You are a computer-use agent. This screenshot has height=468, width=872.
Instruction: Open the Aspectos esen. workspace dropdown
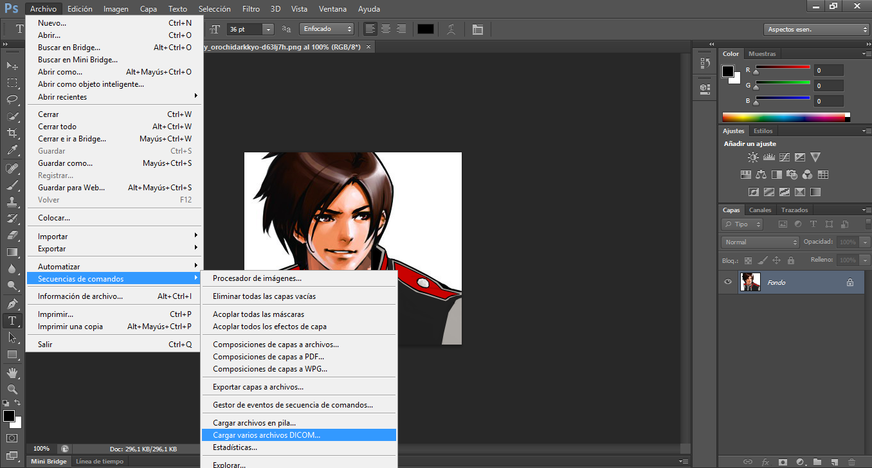click(x=817, y=30)
